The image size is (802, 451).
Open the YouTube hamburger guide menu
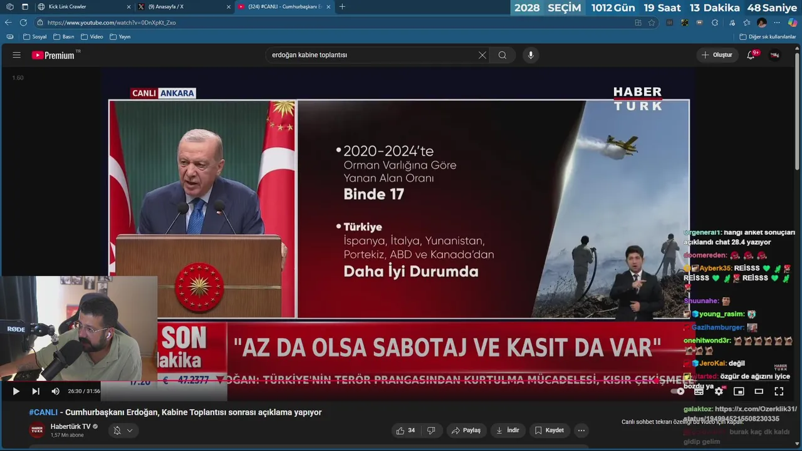coord(16,55)
